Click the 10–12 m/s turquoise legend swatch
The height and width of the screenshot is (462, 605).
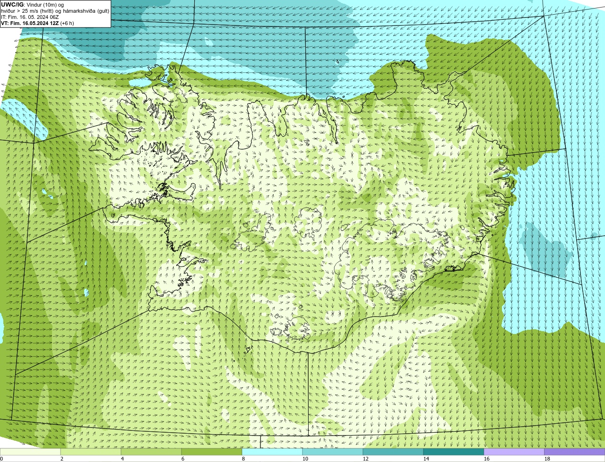pos(333,452)
